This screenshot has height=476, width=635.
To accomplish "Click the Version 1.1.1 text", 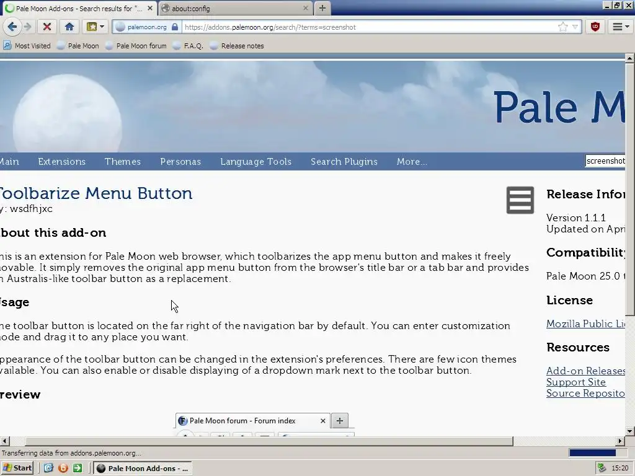I will (576, 218).
